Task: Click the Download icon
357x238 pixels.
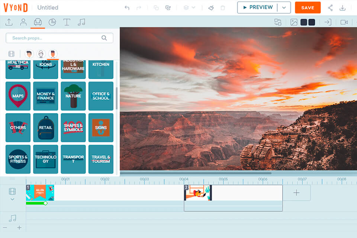Action: click(x=342, y=8)
